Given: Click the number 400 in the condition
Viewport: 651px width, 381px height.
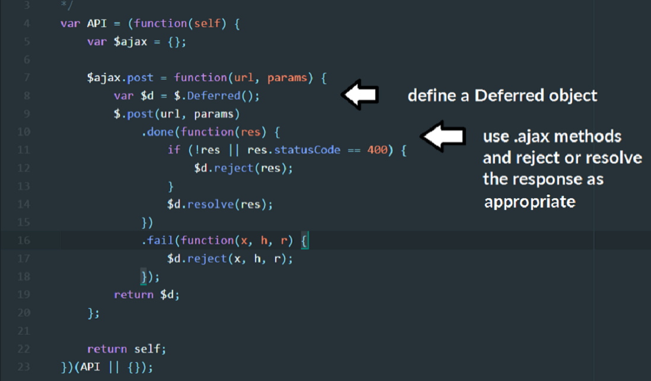Looking at the screenshot, I should (x=377, y=150).
